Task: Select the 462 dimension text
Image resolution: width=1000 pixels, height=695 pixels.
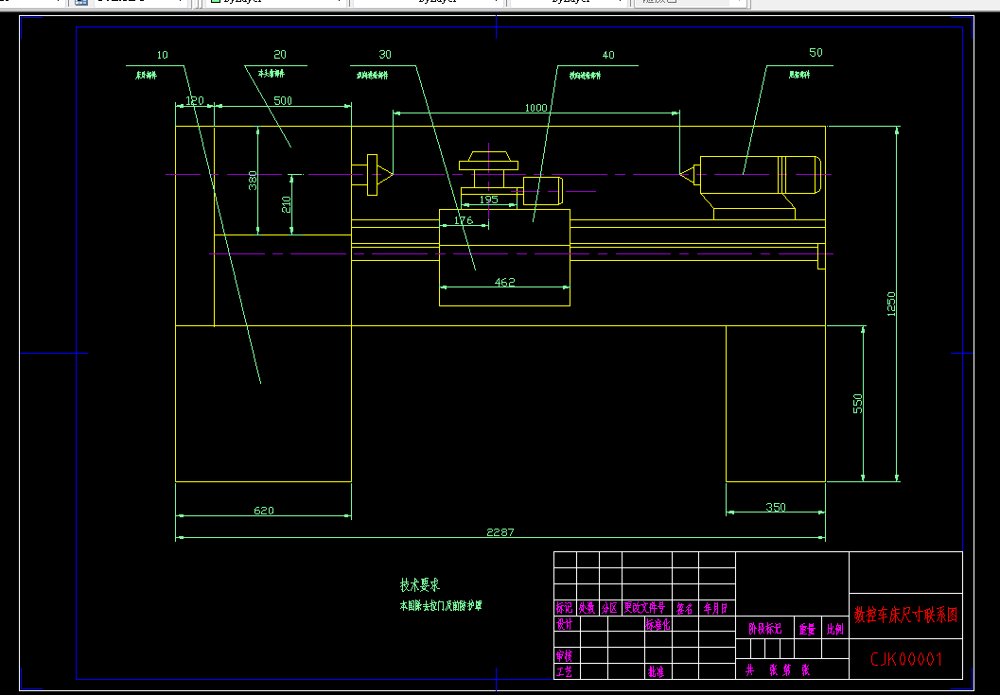Action: 504,282
